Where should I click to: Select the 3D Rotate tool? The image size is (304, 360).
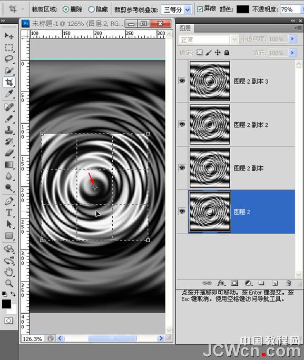point(9,249)
